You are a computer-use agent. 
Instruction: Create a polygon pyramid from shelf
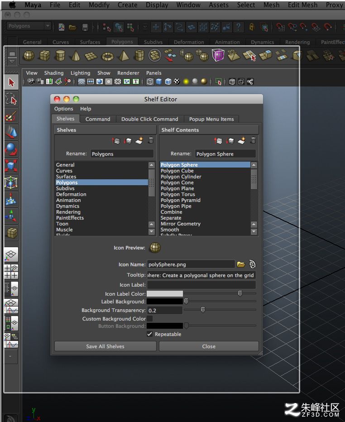coord(124,56)
